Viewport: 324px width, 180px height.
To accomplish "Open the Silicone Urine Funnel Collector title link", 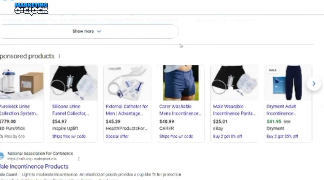I will (71, 110).
